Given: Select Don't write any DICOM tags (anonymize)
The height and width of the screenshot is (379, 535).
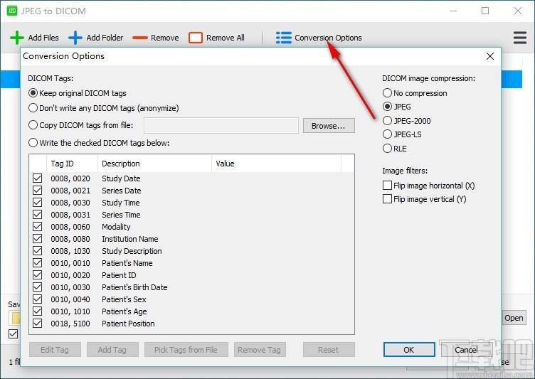Looking at the screenshot, I should coord(33,108).
